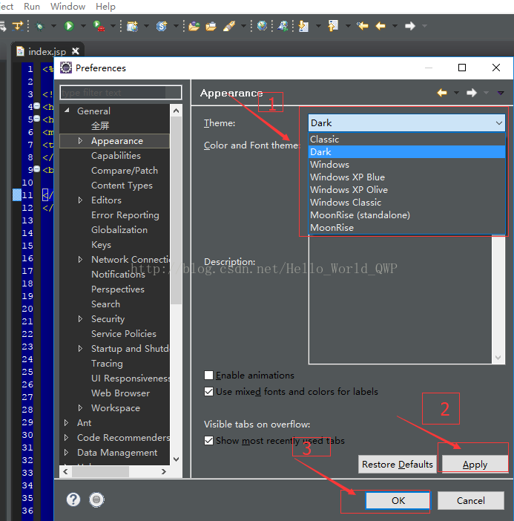Click the tree horizontal scrollbar thumb
Screen dimensions: 514x521
100,471
